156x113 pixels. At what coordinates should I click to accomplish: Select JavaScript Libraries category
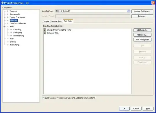[x=18, y=23]
